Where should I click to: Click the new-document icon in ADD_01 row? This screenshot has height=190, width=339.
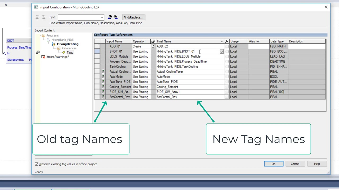click(153, 46)
